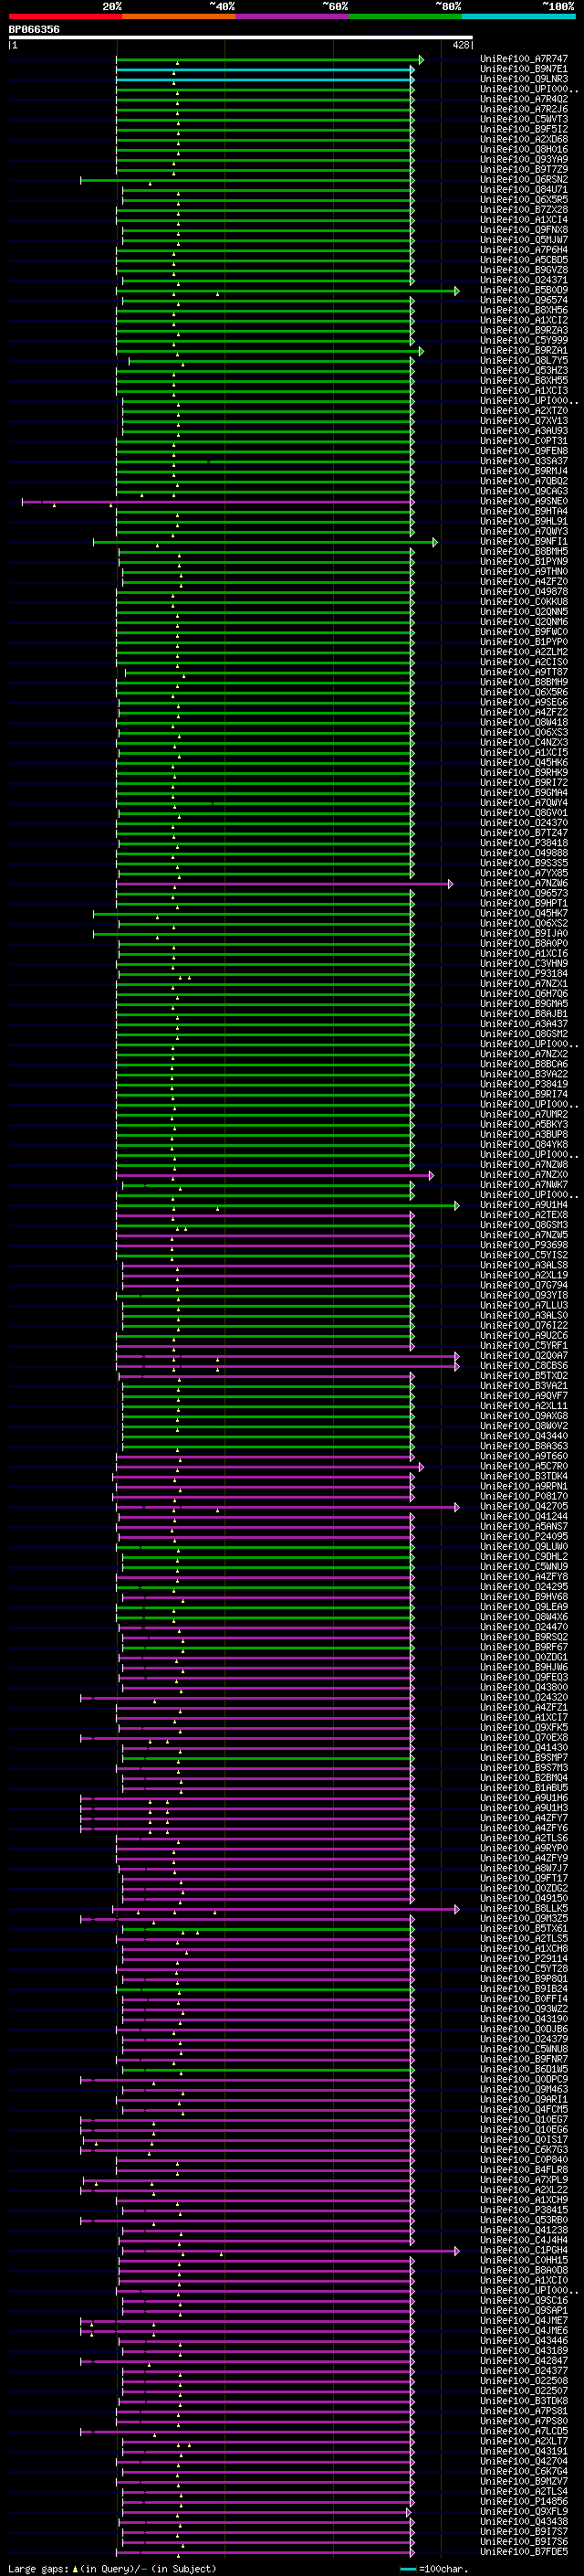584x2576 pixels.
Task: Select the UniRef100_Q8W418 label
Action: pos(524,722)
